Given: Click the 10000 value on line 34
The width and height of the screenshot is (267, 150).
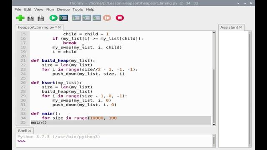Looking at the screenshot, I should (x=96, y=118).
